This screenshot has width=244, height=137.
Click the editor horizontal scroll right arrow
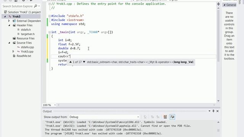pyautogui.click(x=214, y=105)
